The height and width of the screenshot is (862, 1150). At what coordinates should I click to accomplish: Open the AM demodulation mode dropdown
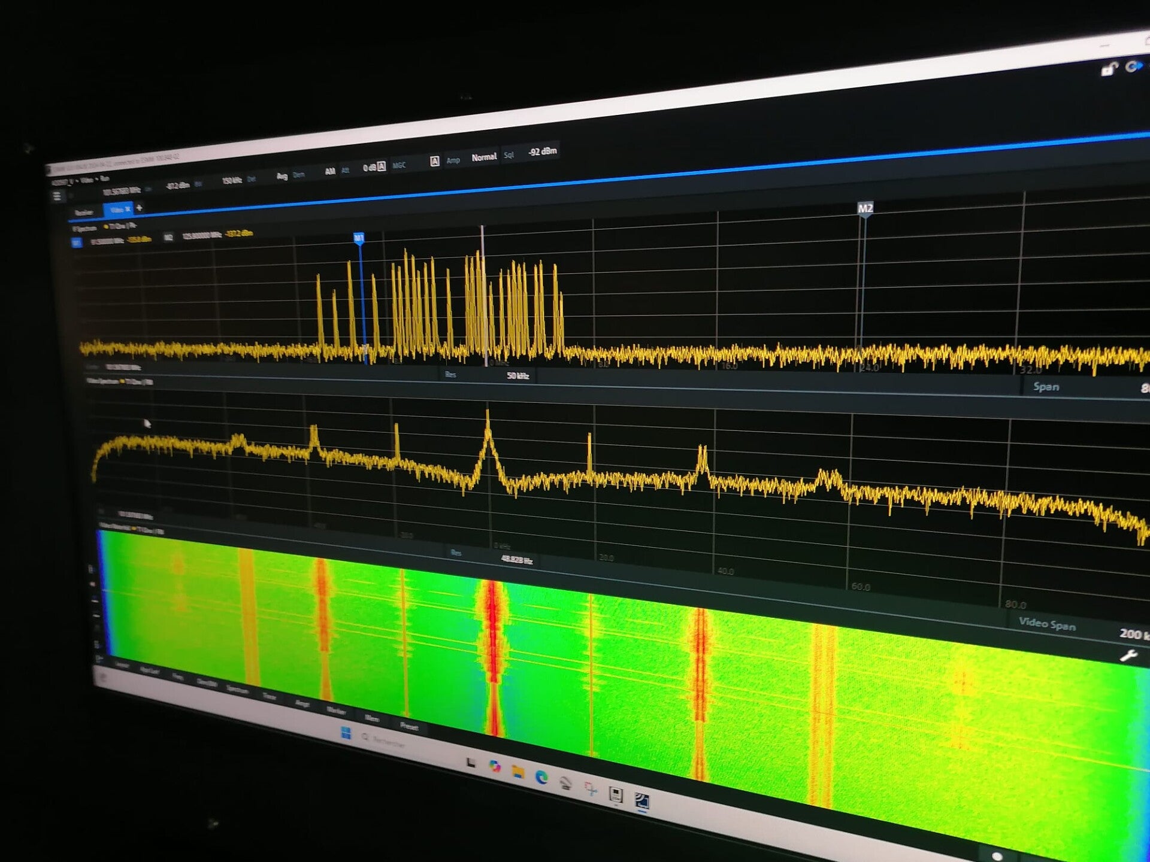click(330, 171)
